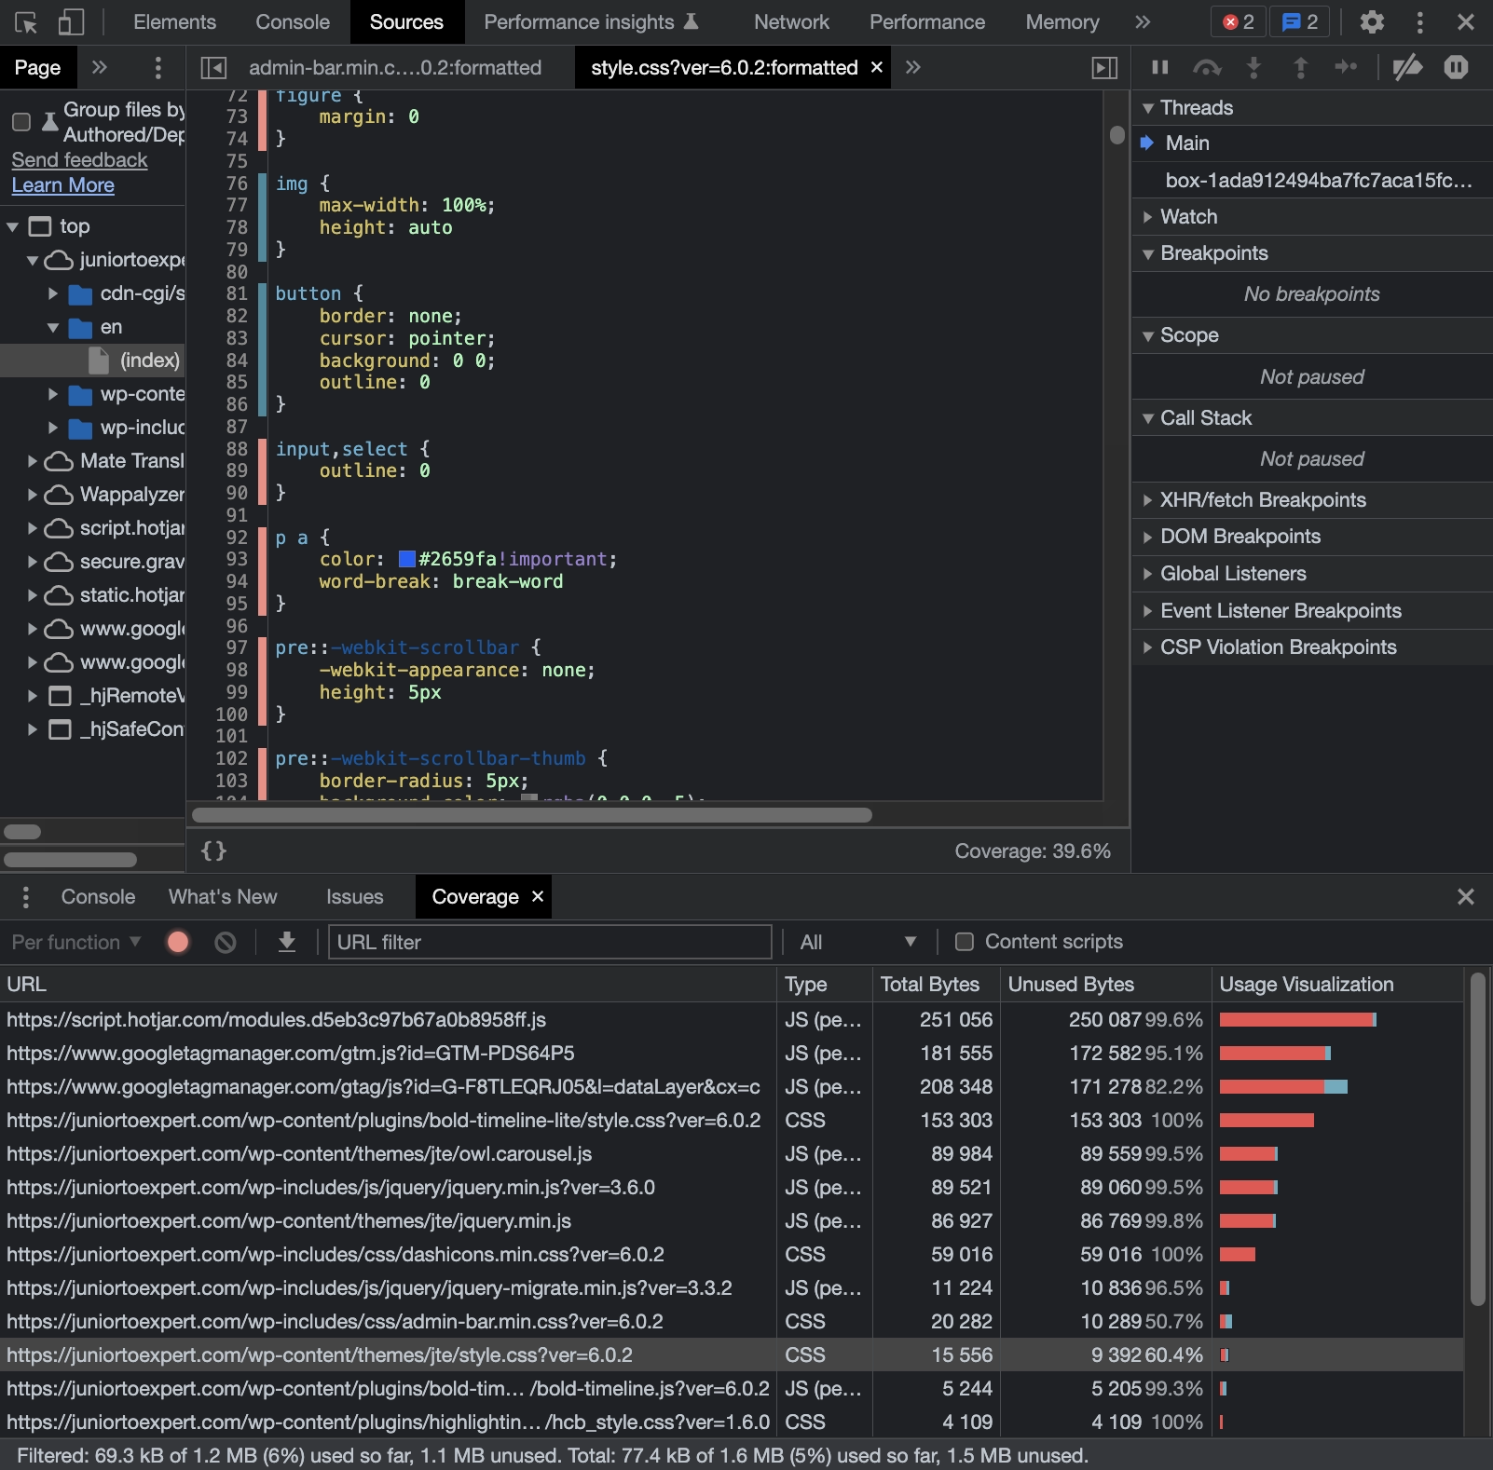Click the messages count badge
This screenshot has height=1470, width=1493.
pos(1300,21)
